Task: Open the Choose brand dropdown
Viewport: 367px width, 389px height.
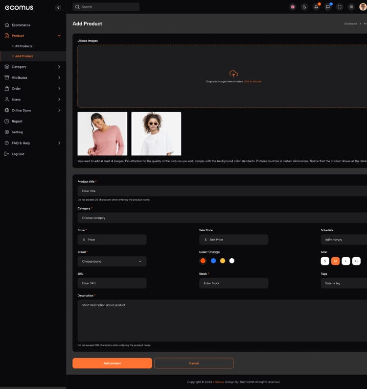Action: tap(112, 261)
